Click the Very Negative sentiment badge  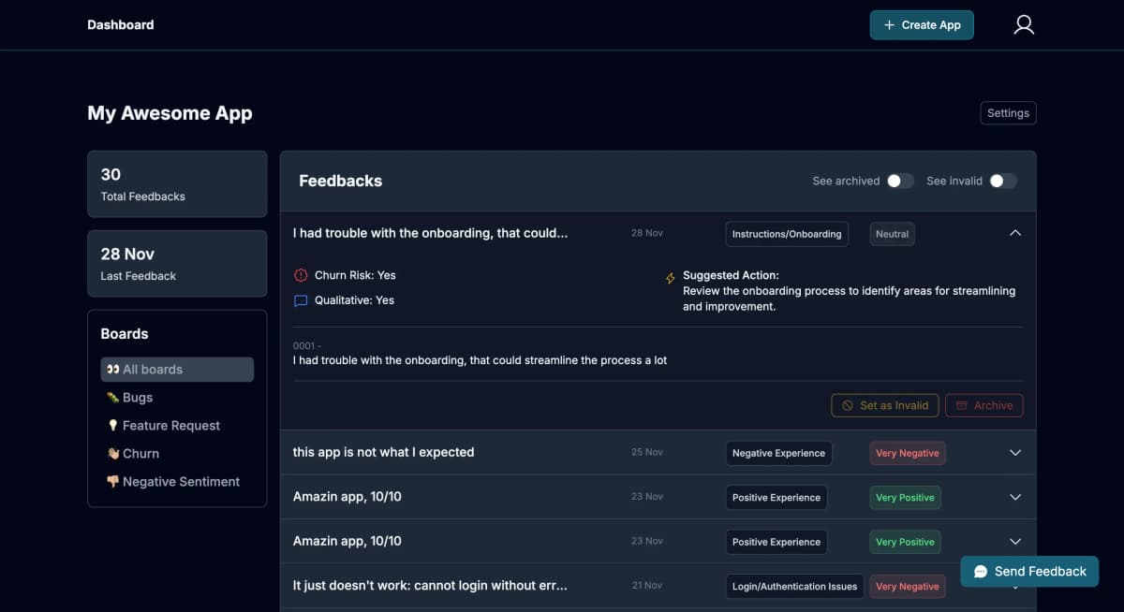[906, 453]
